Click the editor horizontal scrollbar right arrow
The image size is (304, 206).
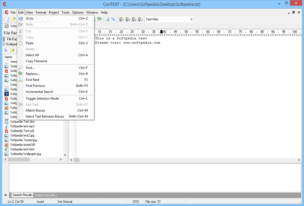tap(299, 160)
